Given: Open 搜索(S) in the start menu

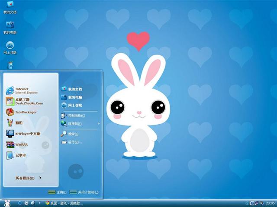Looking at the screenshot, I should coord(73,134).
